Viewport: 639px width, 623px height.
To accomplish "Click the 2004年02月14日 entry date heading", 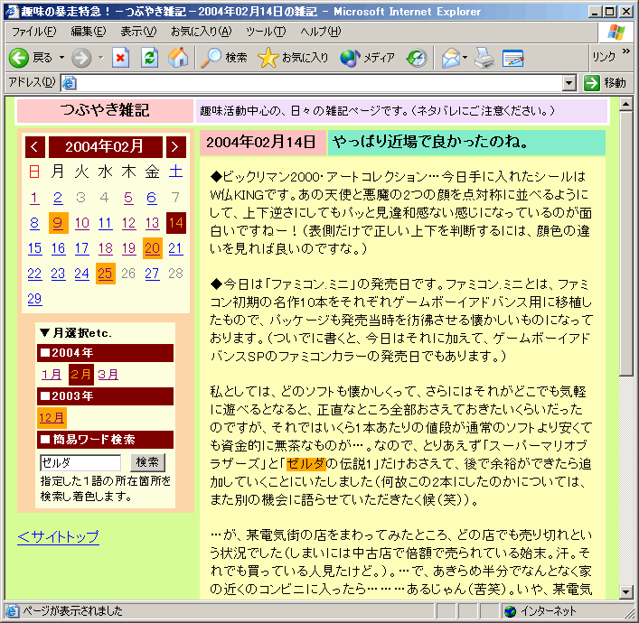I will [261, 142].
